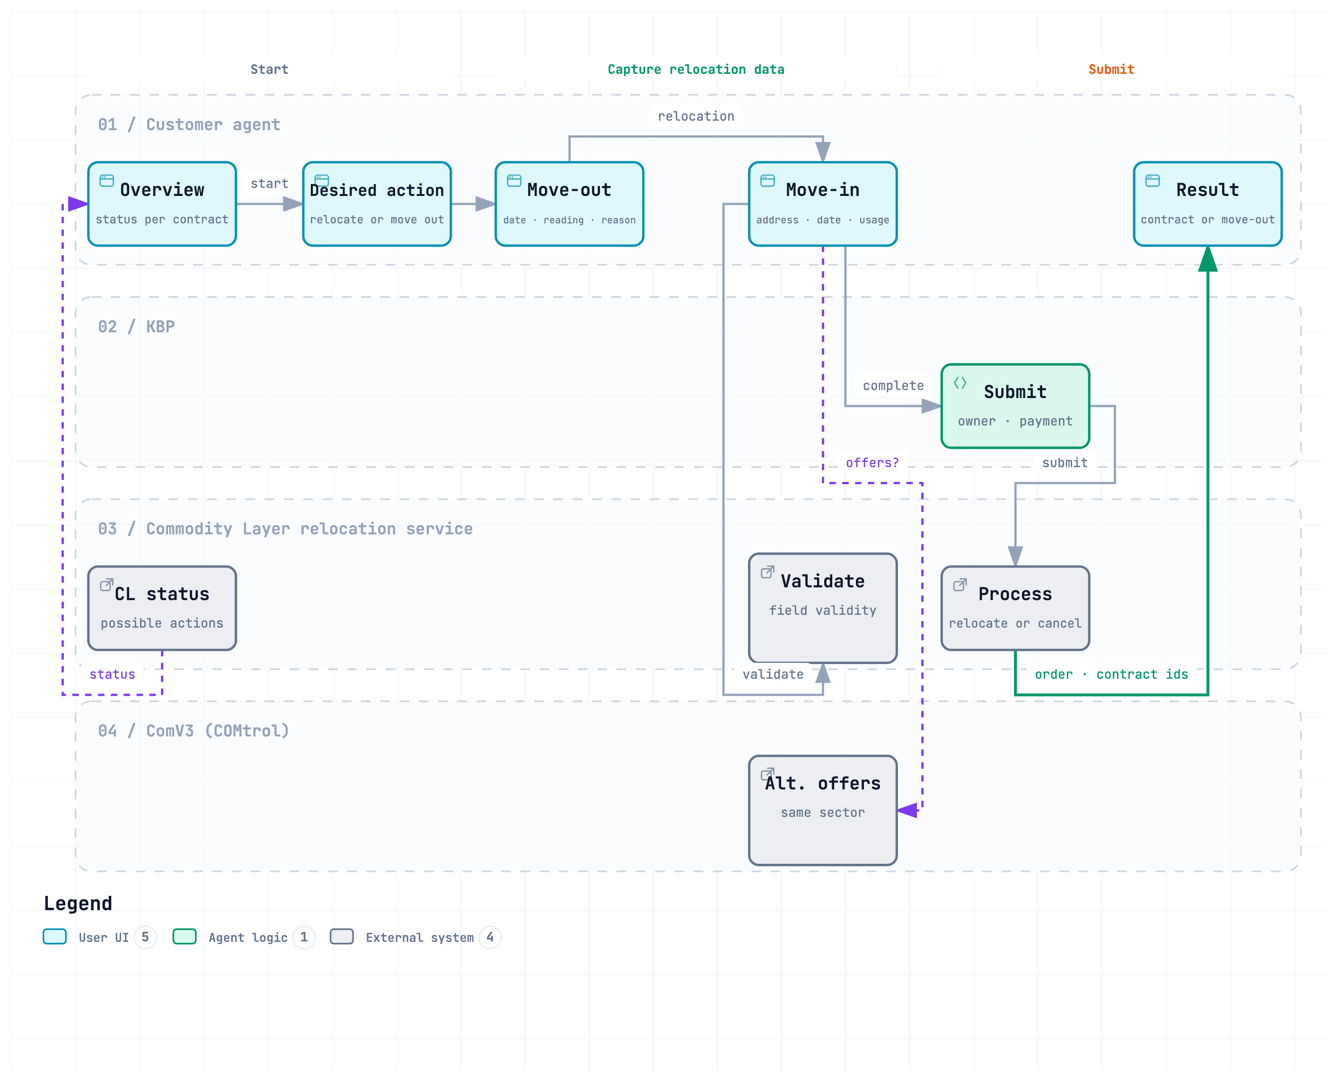Viewport: 1338px width, 1081px height.
Task: Click the External system legend swatch
Action: 342,937
